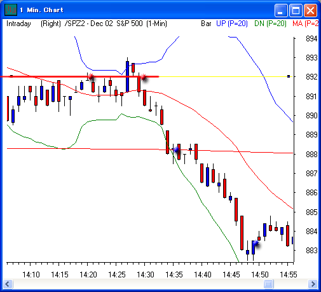321x292 pixels.
Task: Select the DN (P=20) legend label
Action: 270,24
